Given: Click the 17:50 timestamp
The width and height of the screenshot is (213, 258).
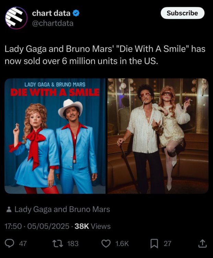Looking at the screenshot, I should click(x=13, y=226).
